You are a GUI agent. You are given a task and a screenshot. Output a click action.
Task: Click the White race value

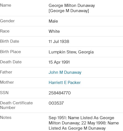tap(54, 31)
